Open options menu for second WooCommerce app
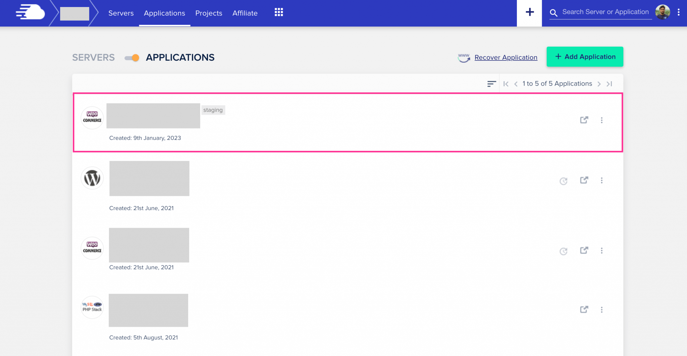 [602, 250]
